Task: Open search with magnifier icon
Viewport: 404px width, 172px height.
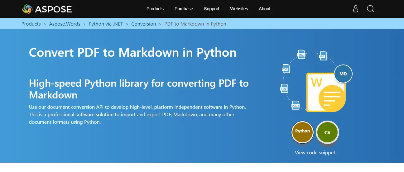Action: tap(370, 9)
